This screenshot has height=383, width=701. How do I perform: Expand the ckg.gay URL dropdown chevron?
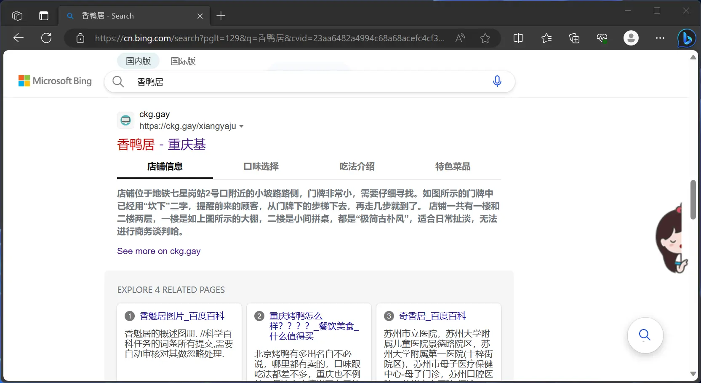pyautogui.click(x=242, y=126)
